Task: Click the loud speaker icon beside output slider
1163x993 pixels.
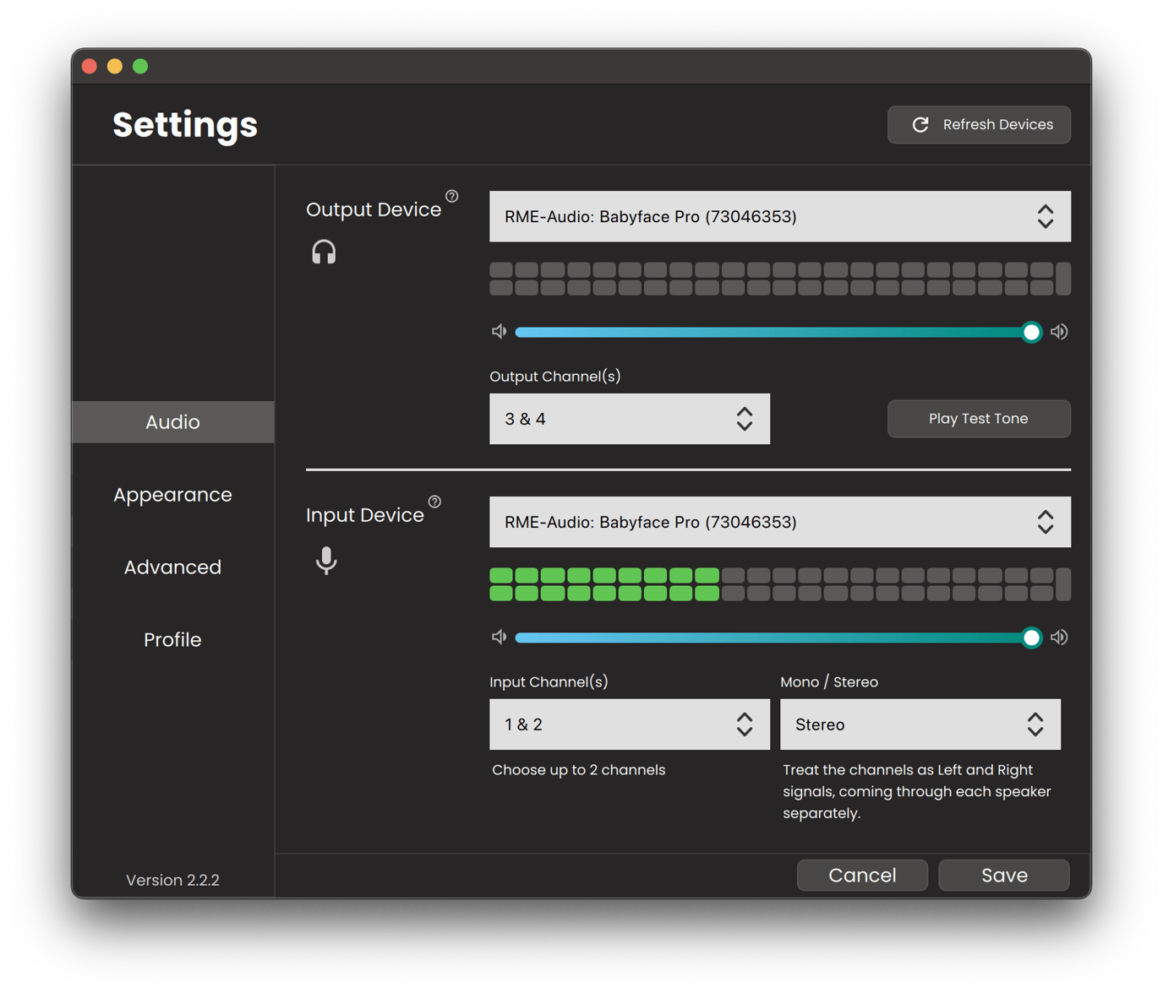Action: [x=1059, y=331]
